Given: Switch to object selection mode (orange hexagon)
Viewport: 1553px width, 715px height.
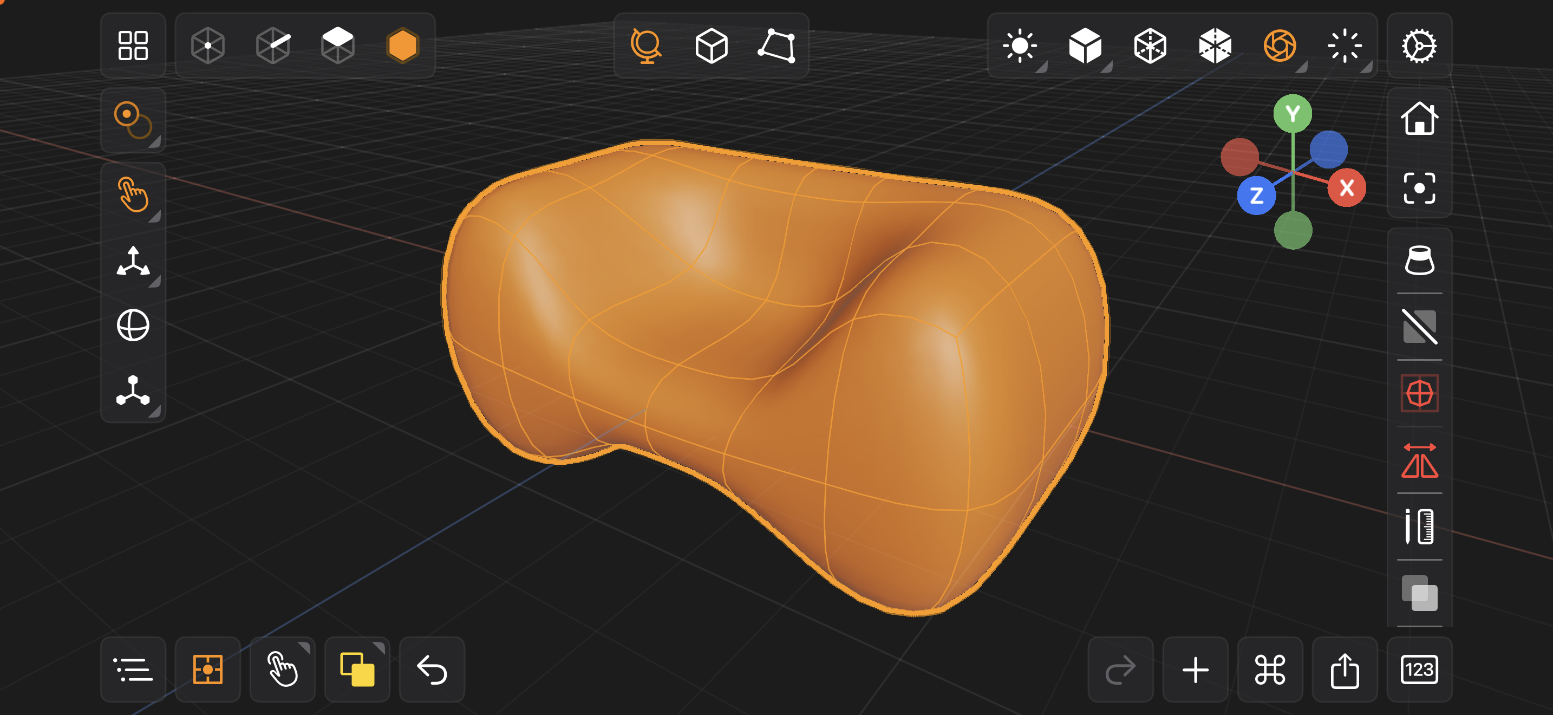Looking at the screenshot, I should point(403,46).
